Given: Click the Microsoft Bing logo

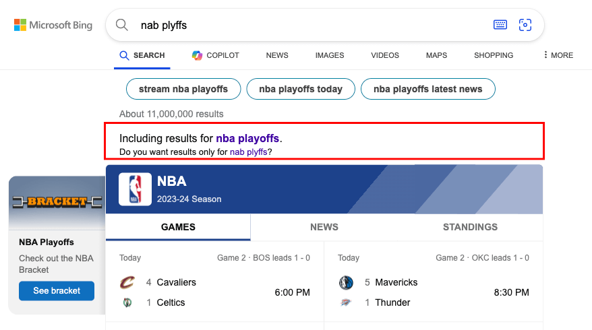Looking at the screenshot, I should pos(53,25).
